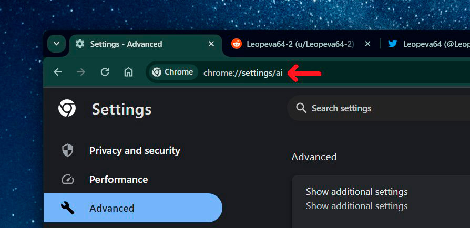The height and width of the screenshot is (228, 470).
Task: Switch to the Settings - Advanced tab
Action: click(126, 44)
